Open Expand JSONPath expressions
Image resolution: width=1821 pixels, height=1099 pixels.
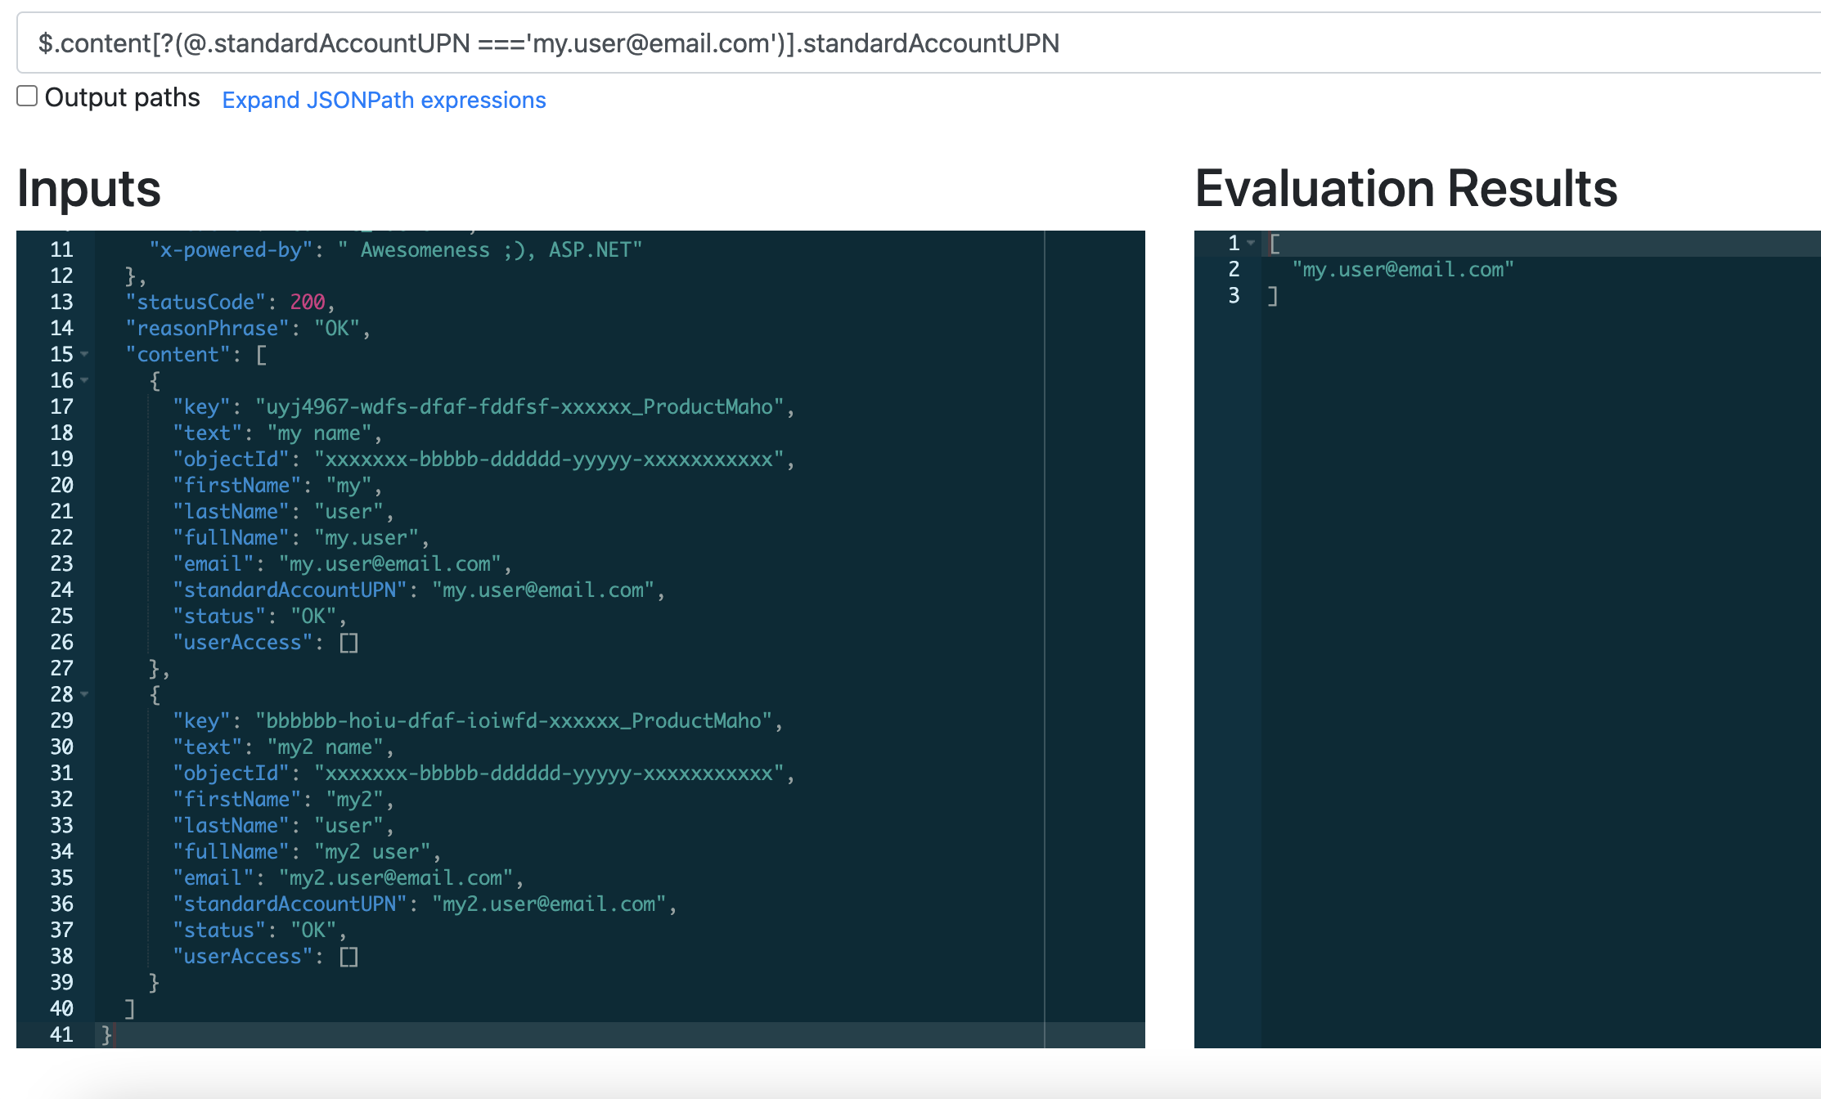384,100
